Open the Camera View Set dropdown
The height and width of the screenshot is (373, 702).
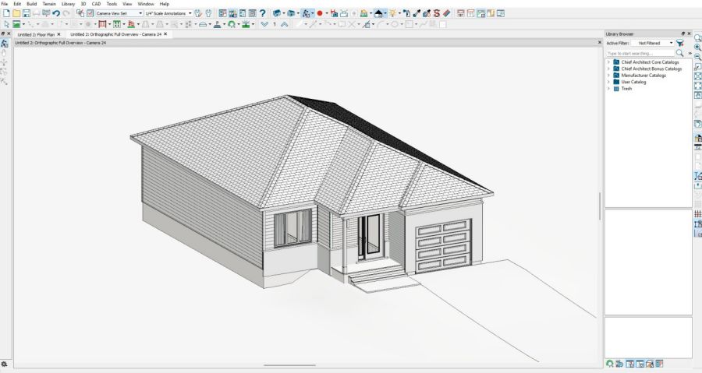pyautogui.click(x=140, y=13)
